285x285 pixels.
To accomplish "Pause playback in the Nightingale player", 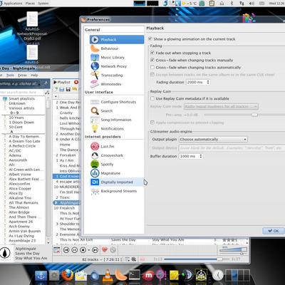I will tap(75, 250).
